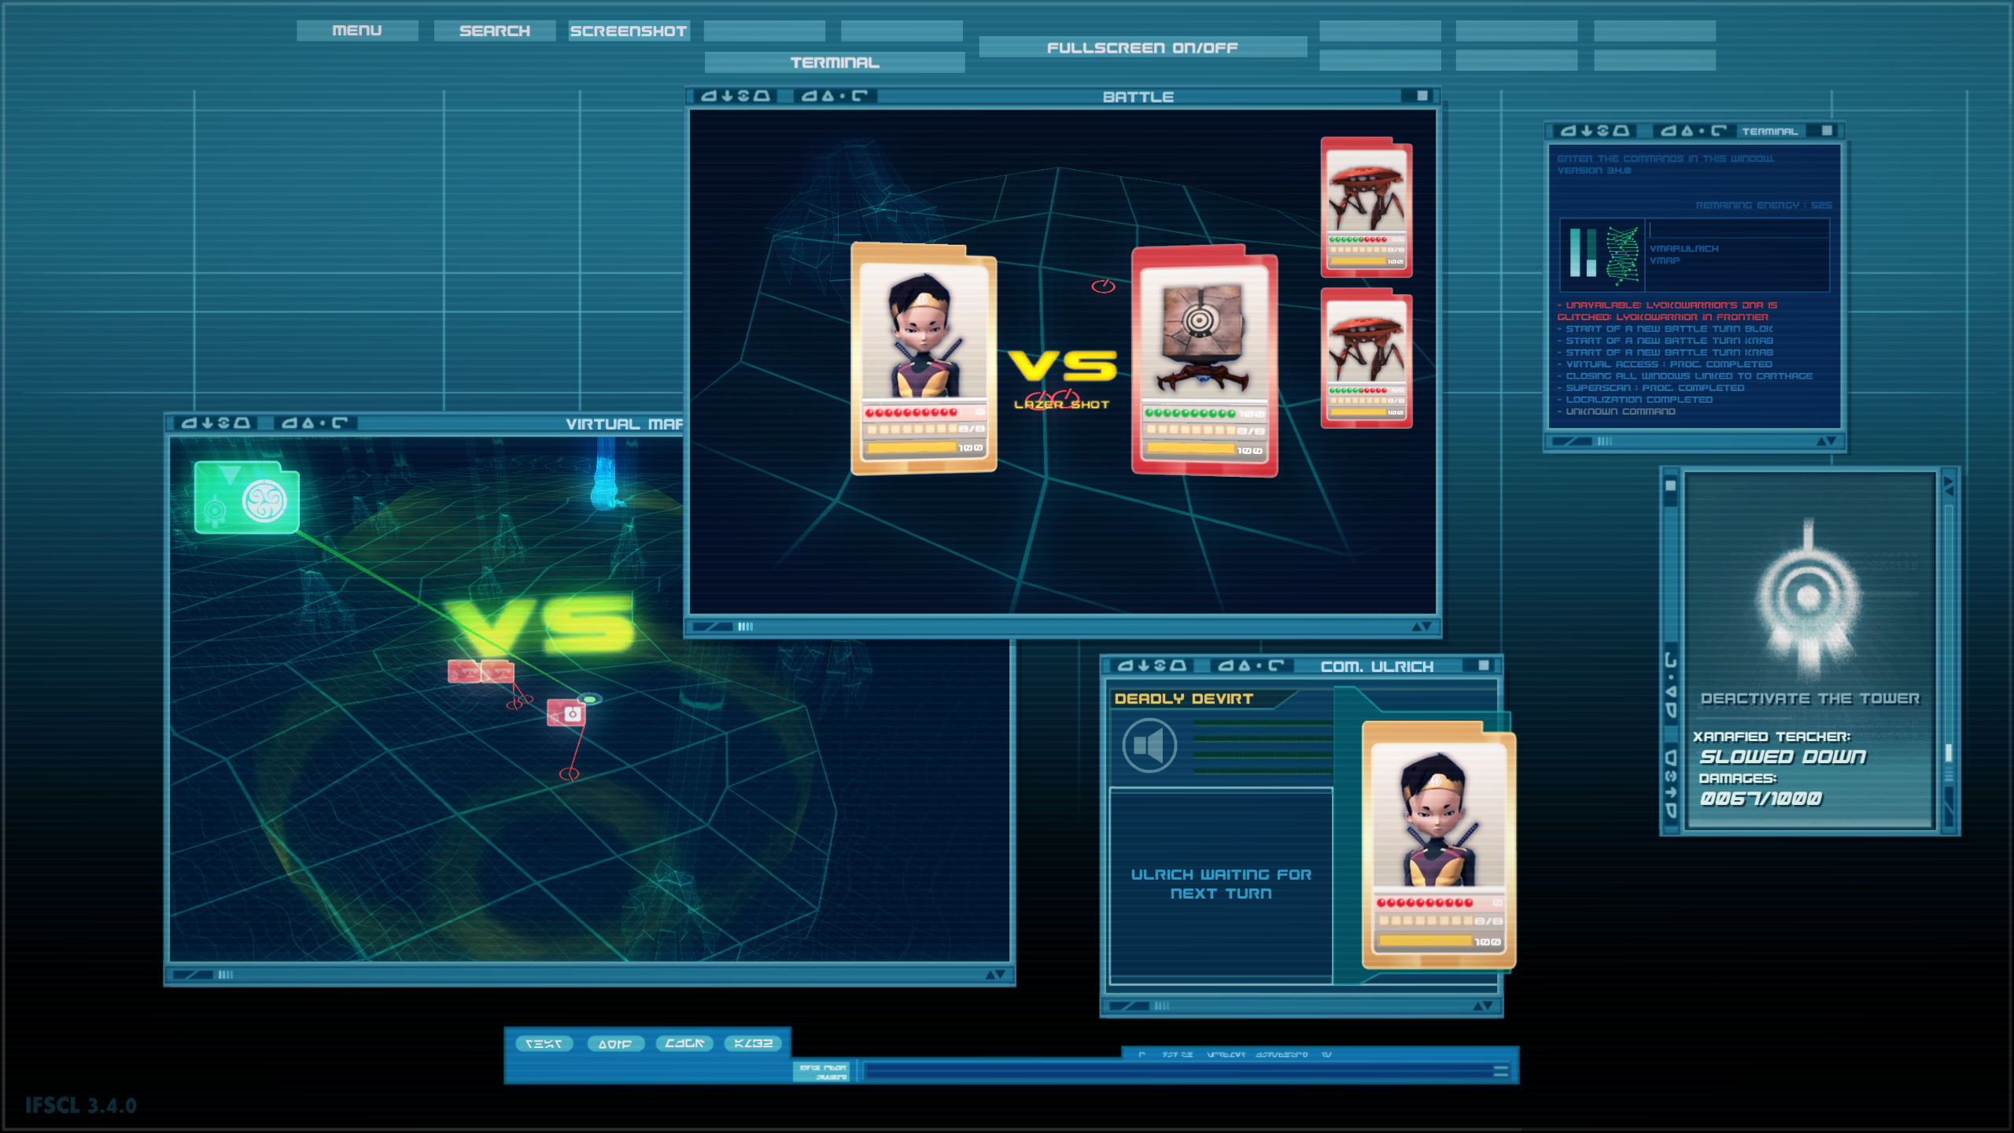The image size is (2014, 1133).
Task: Select the lower Krab card in the Battle window
Action: pyautogui.click(x=1367, y=359)
